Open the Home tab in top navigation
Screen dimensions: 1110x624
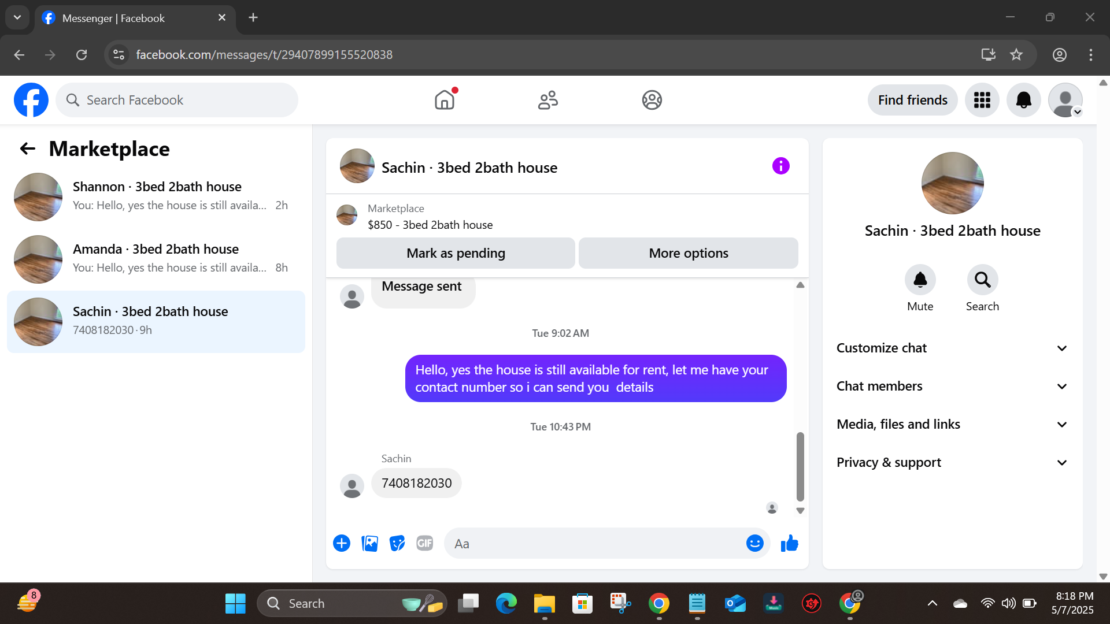tap(444, 100)
